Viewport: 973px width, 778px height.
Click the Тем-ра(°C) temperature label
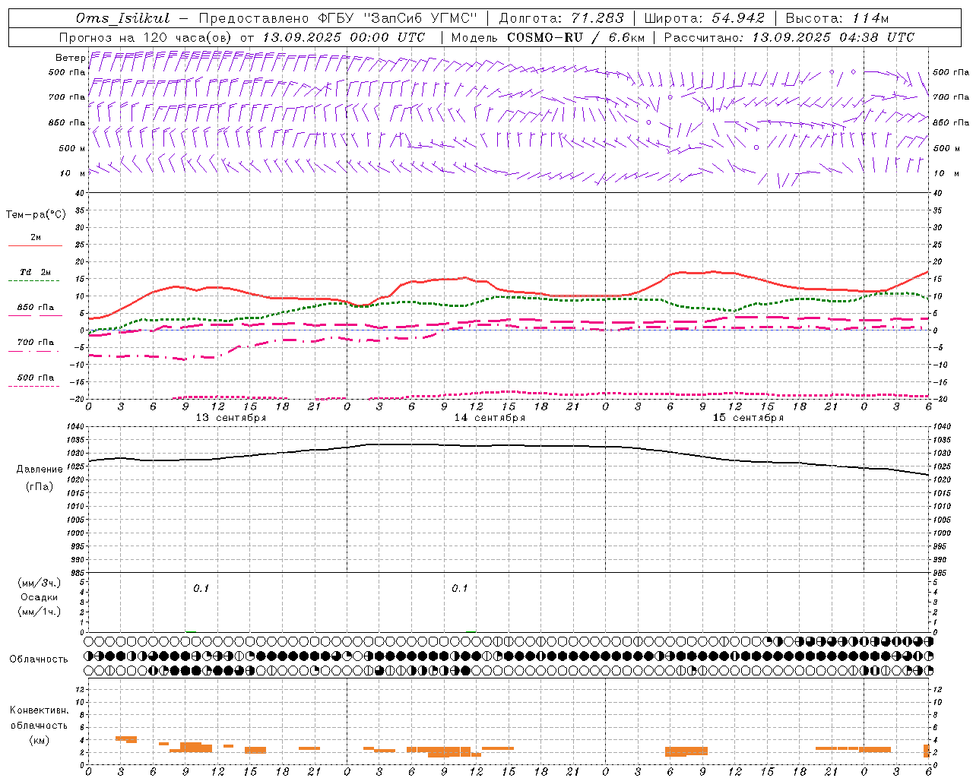(36, 214)
